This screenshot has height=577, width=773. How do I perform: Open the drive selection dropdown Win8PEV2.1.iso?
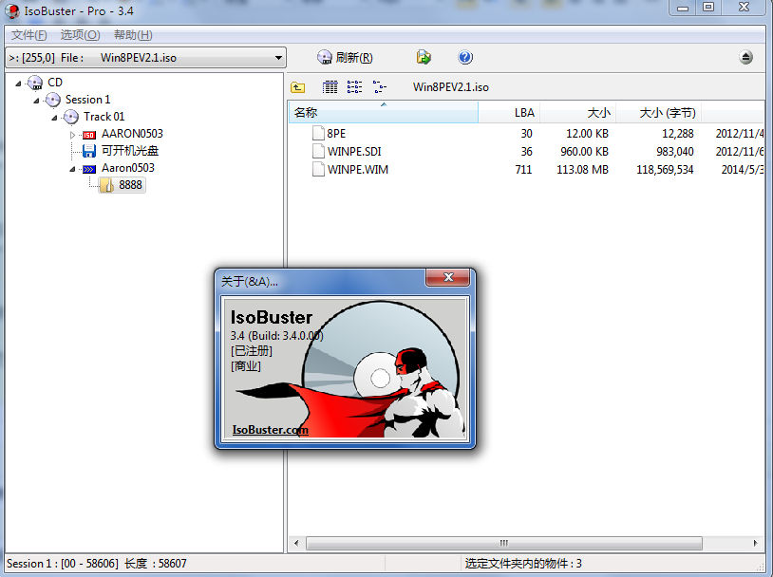[146, 58]
